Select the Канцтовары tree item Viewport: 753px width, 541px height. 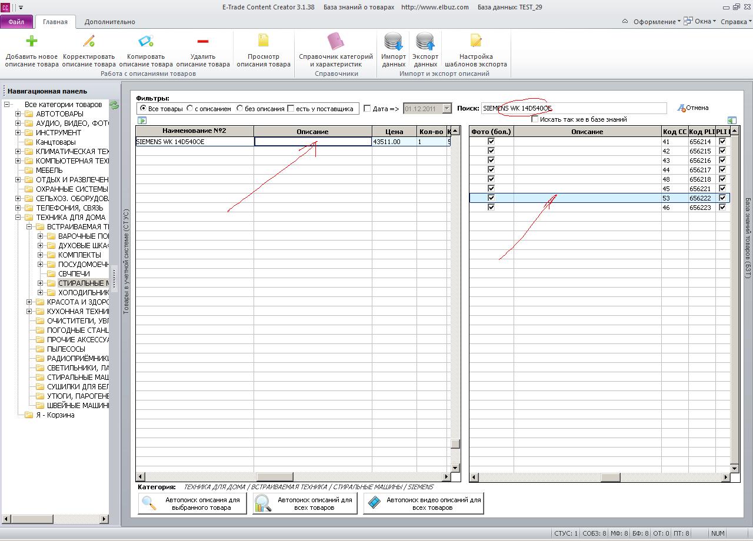55,142
